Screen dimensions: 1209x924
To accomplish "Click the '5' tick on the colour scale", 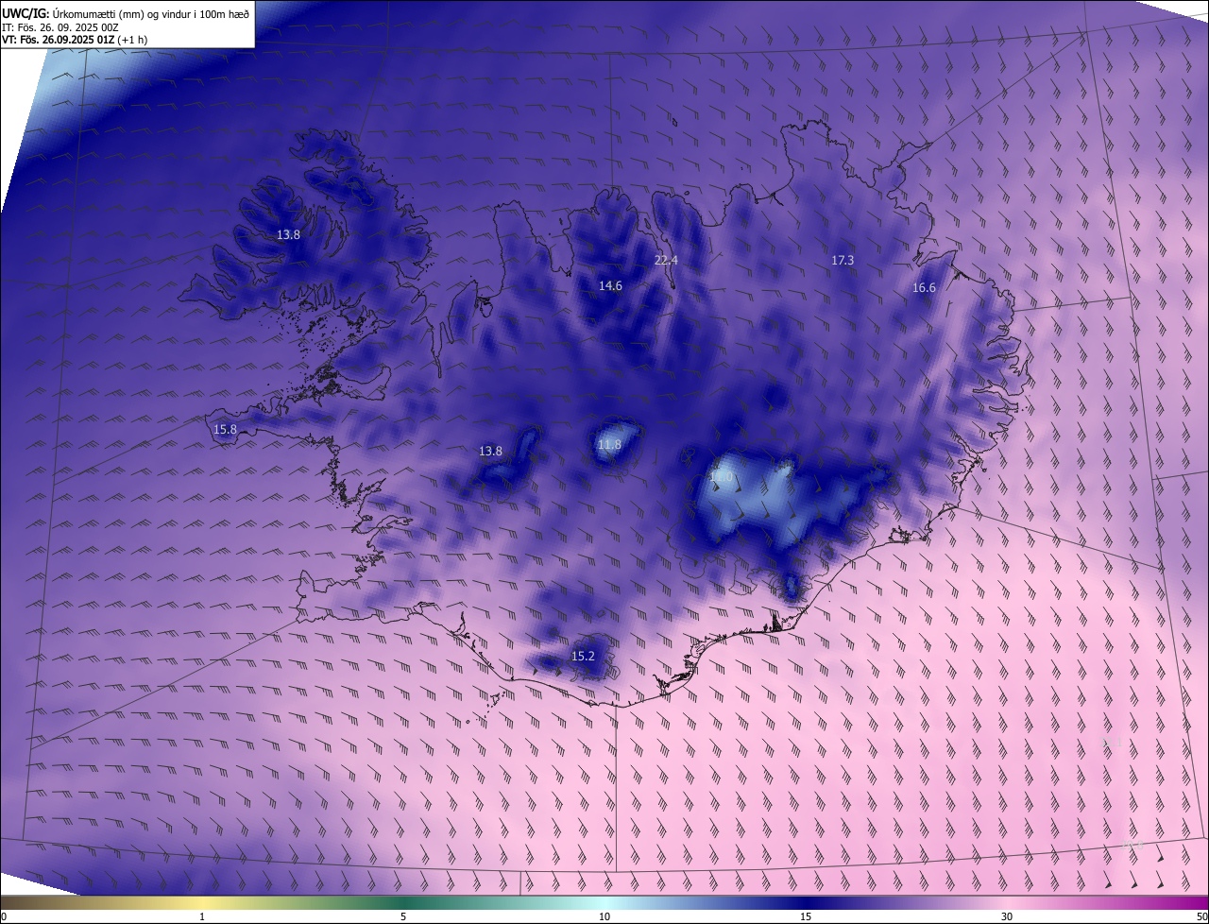I will [403, 916].
